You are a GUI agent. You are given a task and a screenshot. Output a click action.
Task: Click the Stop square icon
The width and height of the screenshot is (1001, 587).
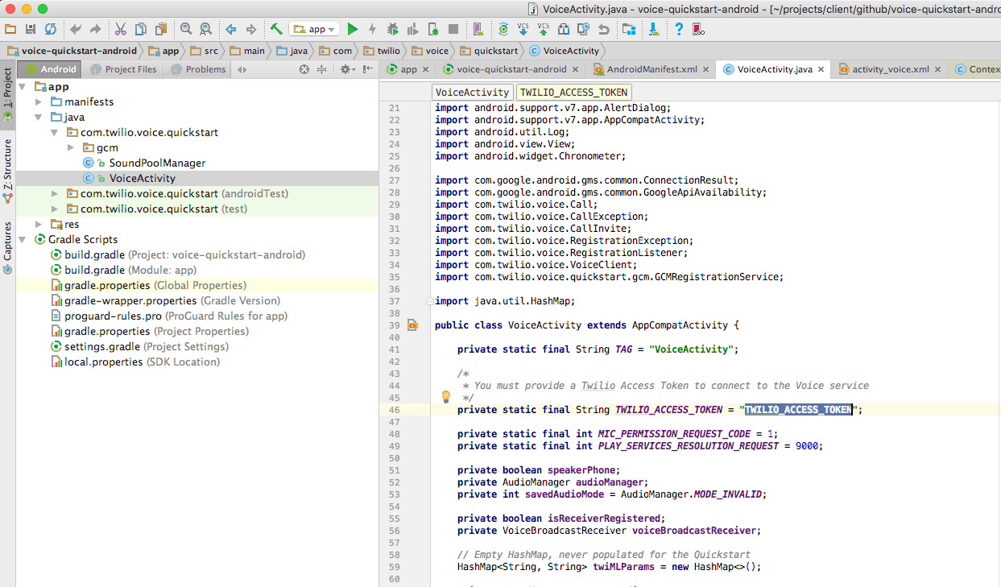[453, 29]
